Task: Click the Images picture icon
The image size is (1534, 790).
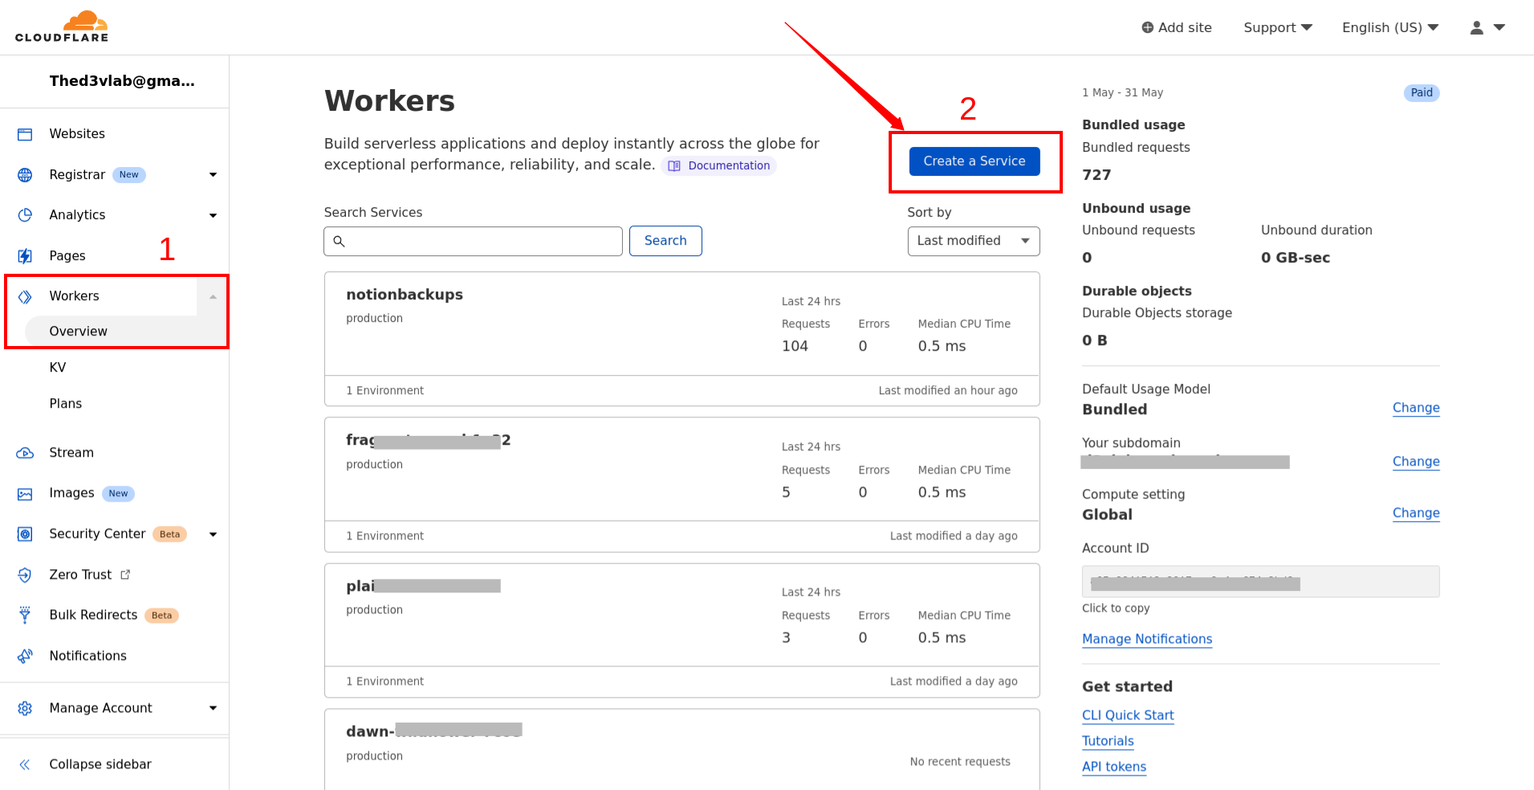Action: pyautogui.click(x=25, y=494)
